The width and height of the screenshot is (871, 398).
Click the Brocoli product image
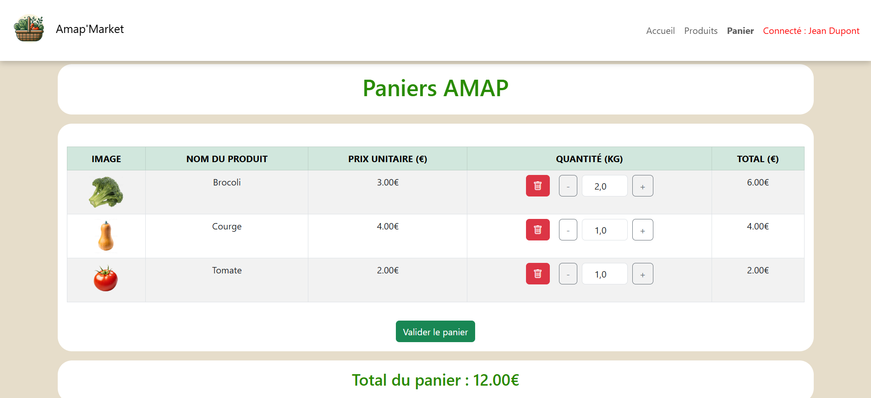pyautogui.click(x=105, y=192)
